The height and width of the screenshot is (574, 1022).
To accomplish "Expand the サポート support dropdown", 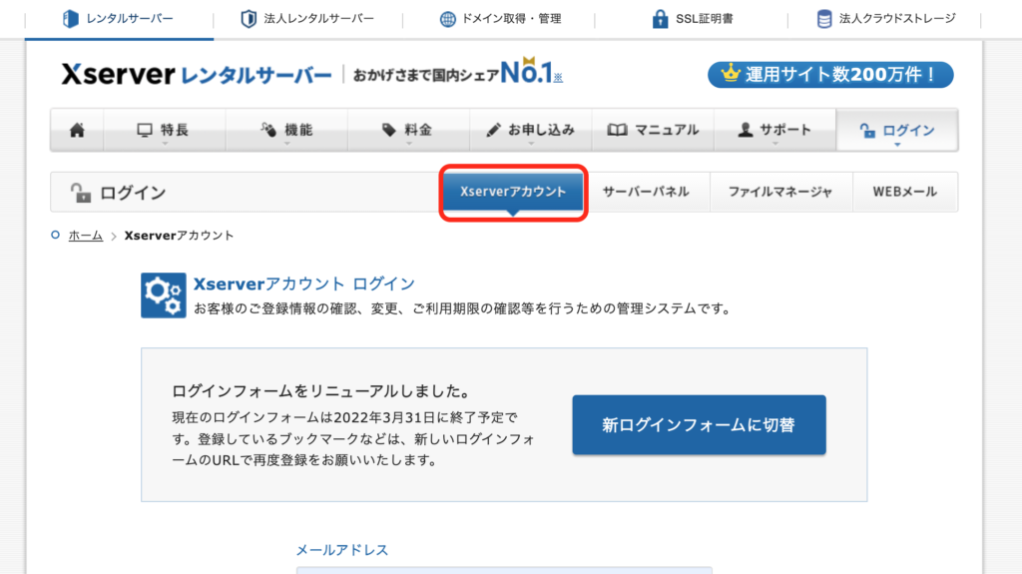I will [774, 131].
